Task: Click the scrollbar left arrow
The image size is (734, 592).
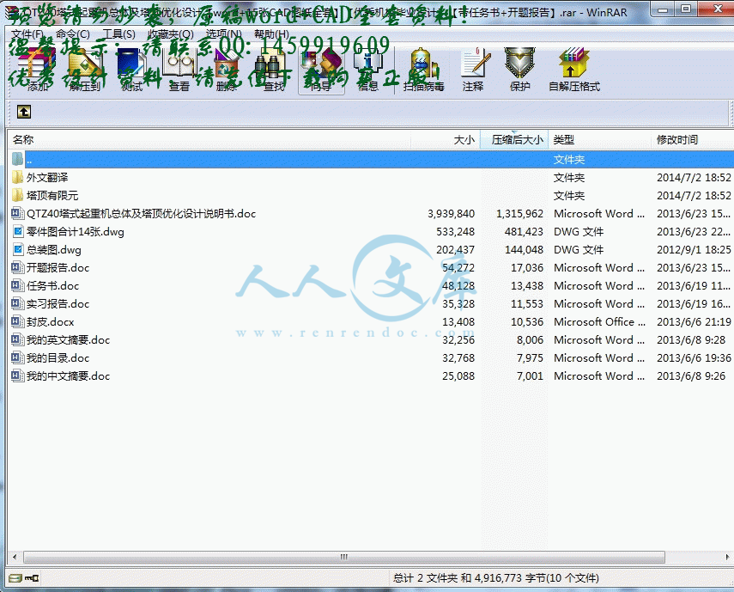Action: [15, 557]
